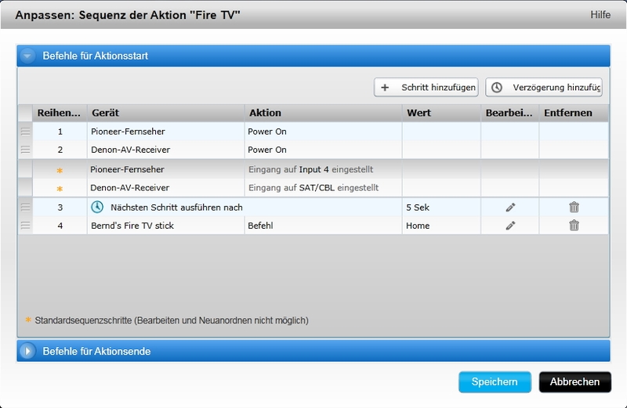
Task: Remove Bernd's Fire TV stick step via trash icon
Action: (x=574, y=226)
